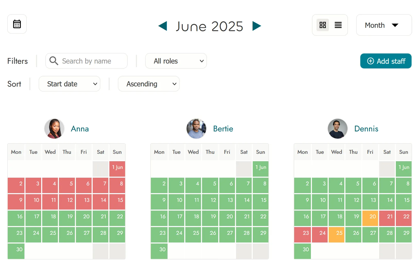The width and height of the screenshot is (419, 270).
Task: Switch to list view layout
Action: [338, 25]
